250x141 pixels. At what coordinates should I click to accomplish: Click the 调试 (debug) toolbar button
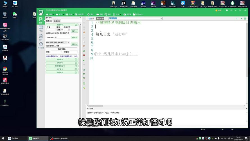[x=91, y=14]
